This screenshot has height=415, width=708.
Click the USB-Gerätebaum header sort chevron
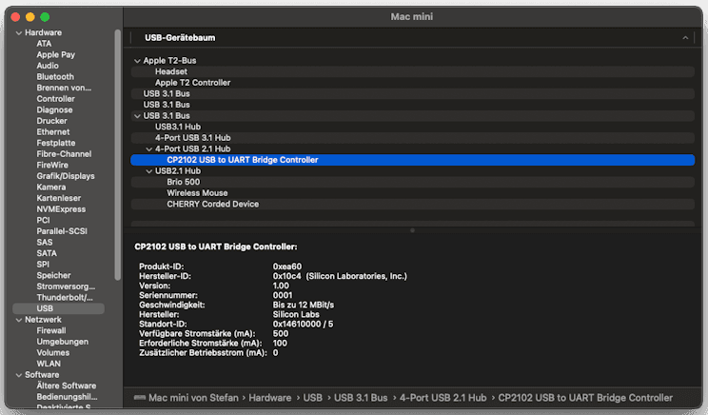coord(685,38)
